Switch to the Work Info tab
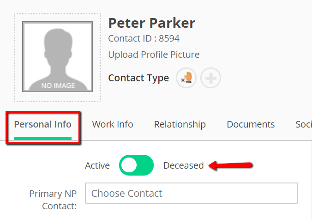Viewport: 312px width, 219px height. [x=113, y=124]
